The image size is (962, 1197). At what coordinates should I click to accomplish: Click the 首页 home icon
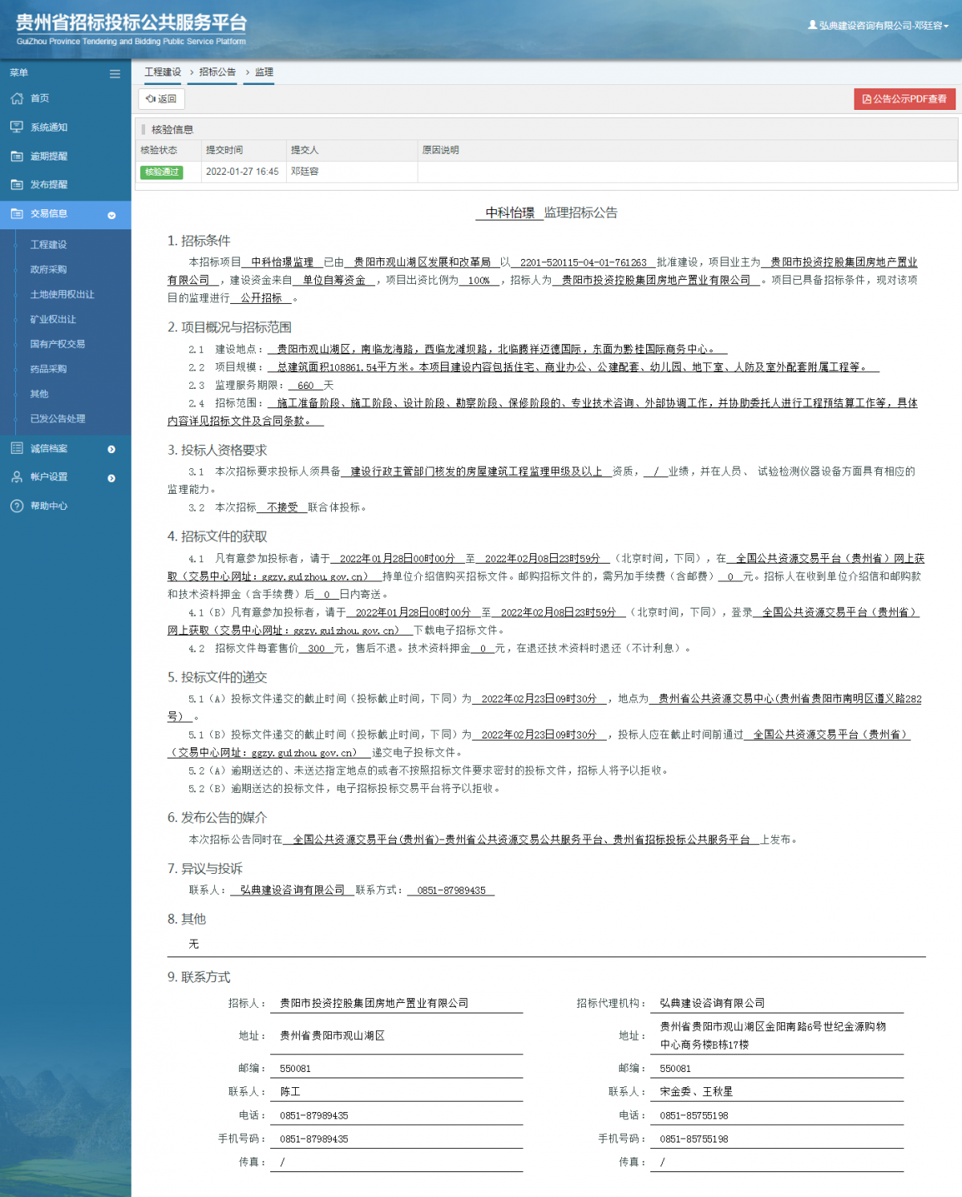coord(18,98)
